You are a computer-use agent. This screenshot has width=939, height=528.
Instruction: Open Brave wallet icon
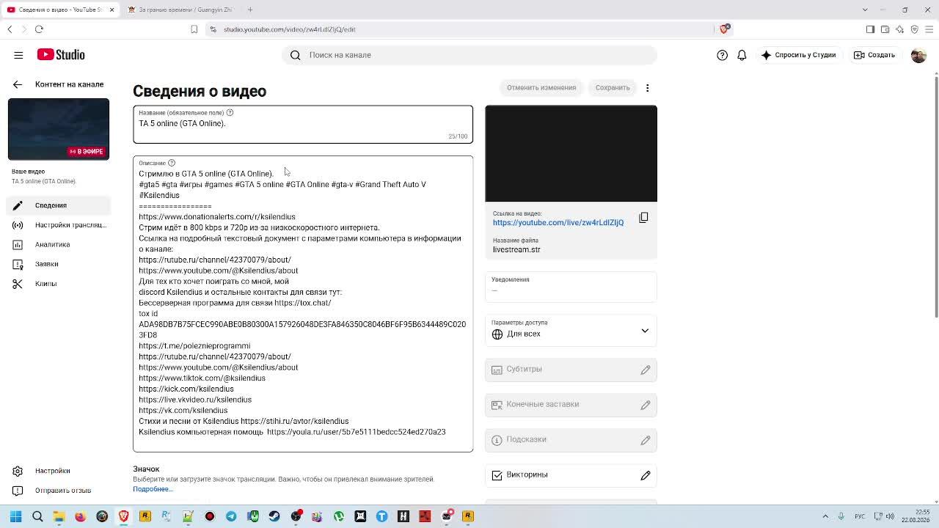tap(885, 29)
